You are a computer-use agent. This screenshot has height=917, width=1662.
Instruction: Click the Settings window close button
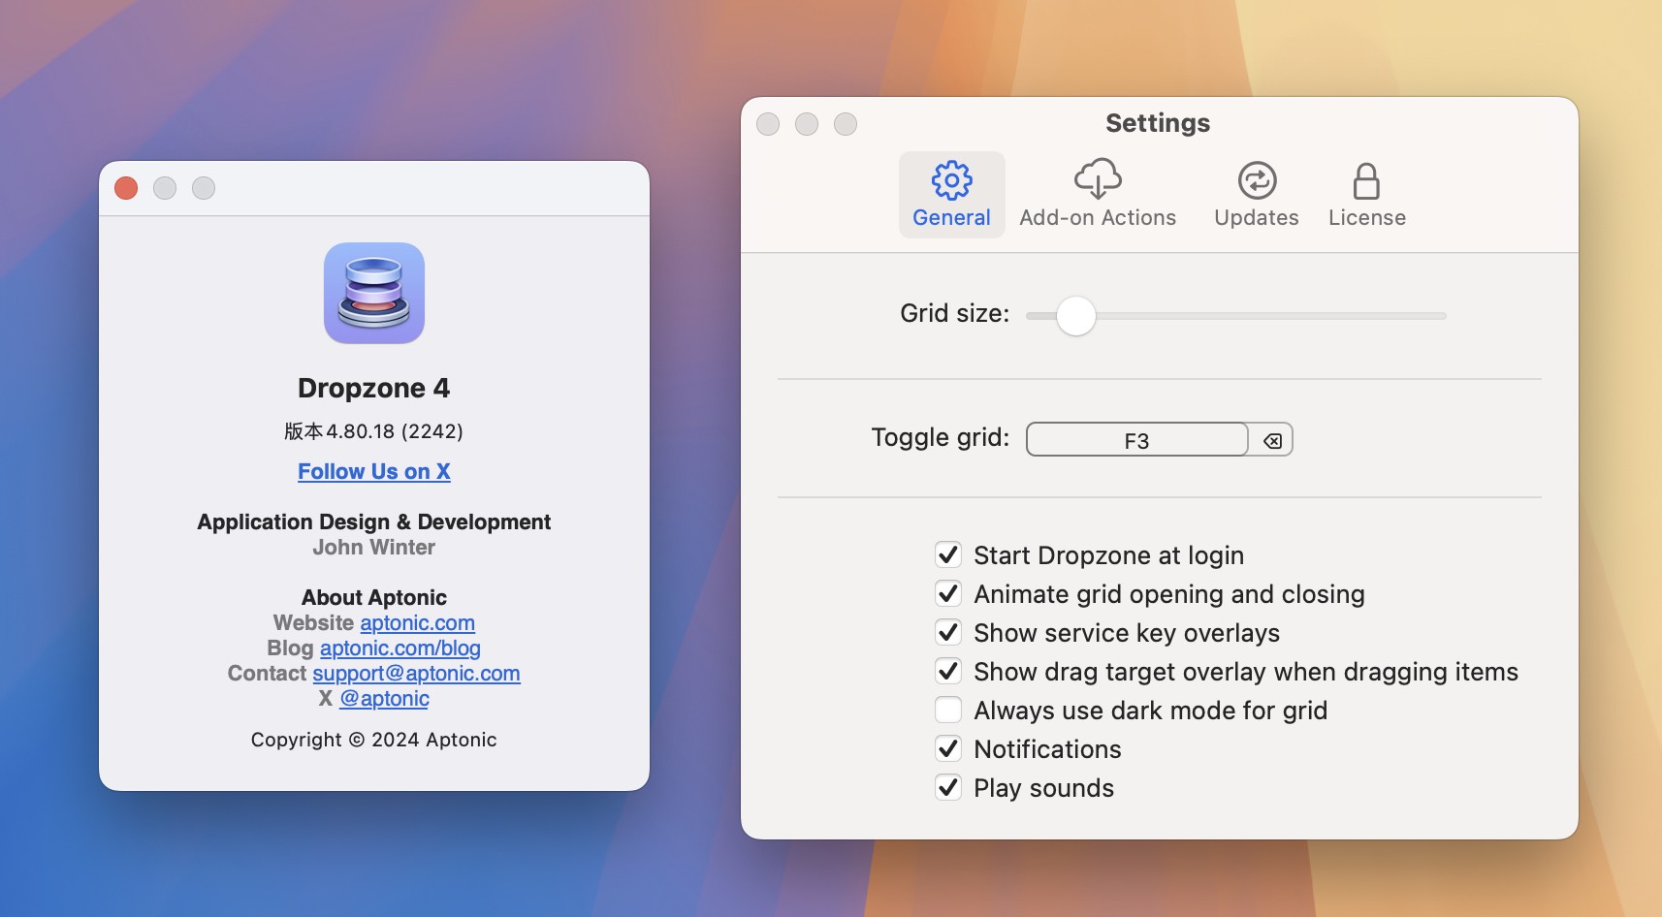[768, 124]
